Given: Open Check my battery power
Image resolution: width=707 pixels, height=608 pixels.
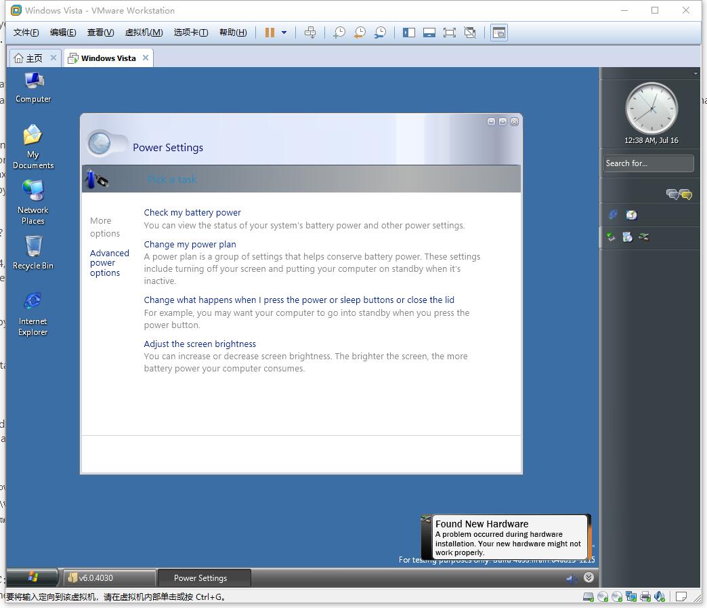Looking at the screenshot, I should pos(192,213).
